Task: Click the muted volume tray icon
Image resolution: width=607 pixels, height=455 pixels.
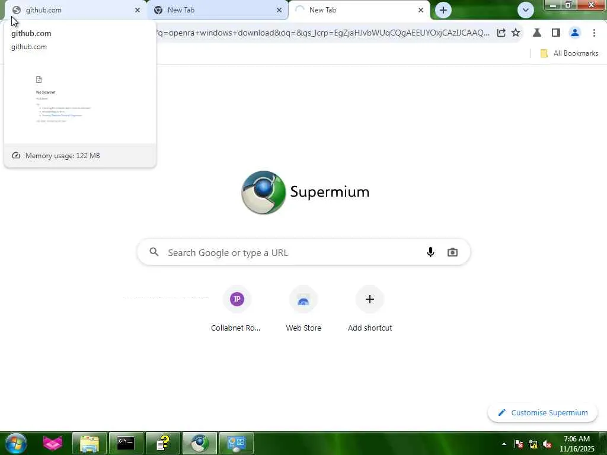Action: (x=547, y=444)
